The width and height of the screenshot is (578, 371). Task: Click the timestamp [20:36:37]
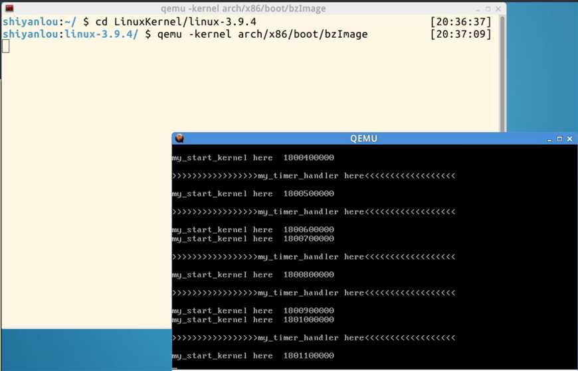(x=461, y=22)
